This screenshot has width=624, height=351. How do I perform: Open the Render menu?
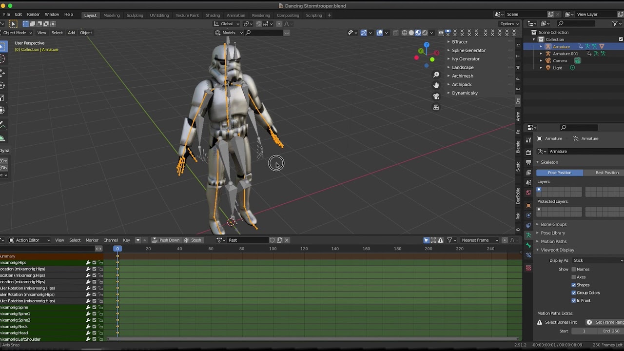tap(33, 15)
